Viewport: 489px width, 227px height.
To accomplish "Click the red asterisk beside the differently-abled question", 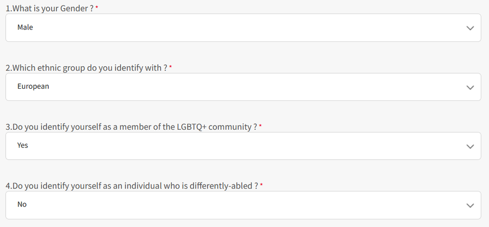I will pos(262,186).
